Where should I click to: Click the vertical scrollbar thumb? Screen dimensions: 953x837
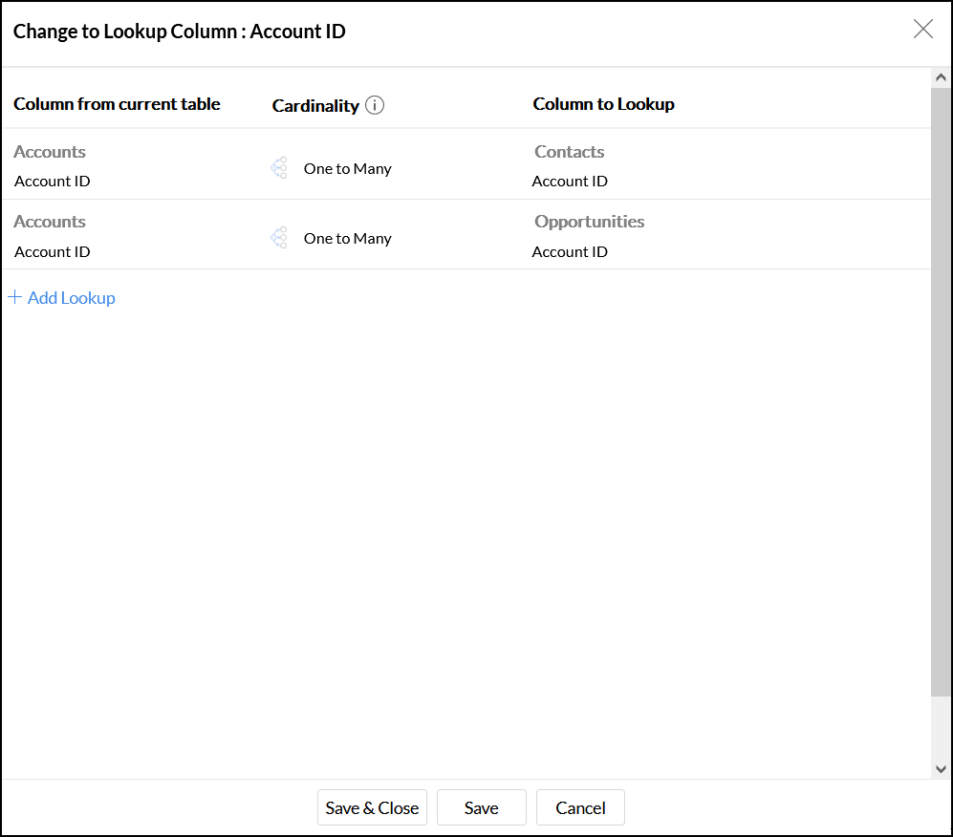click(941, 382)
